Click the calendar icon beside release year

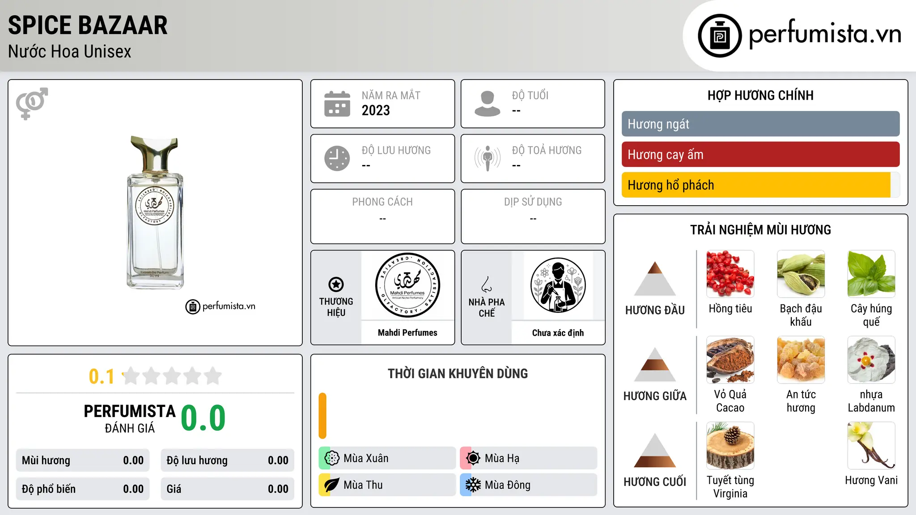point(337,104)
